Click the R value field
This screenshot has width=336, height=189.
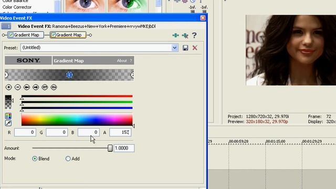coord(25,132)
